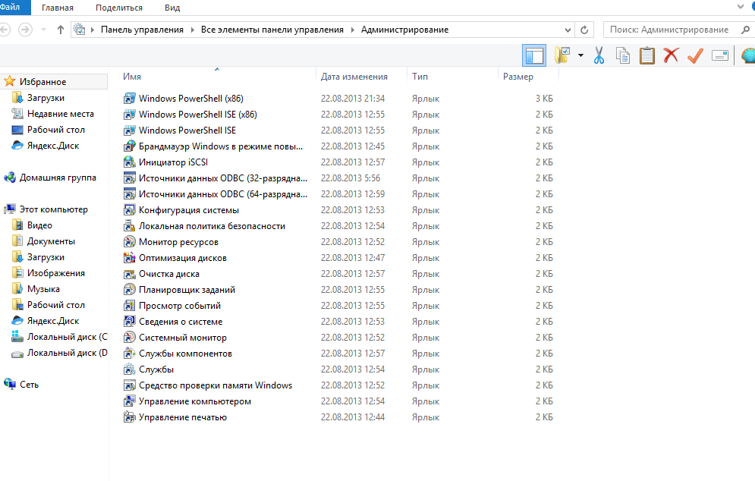
Task: Select Сеть in navigation pane
Action: pos(29,384)
